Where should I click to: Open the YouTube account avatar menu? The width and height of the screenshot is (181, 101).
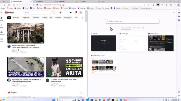pyautogui.click(x=81, y=12)
